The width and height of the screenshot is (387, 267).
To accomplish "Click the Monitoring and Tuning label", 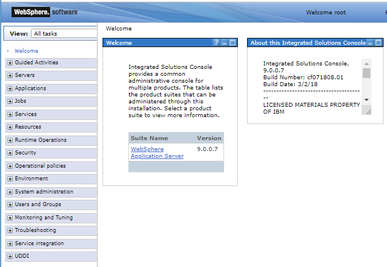I will [x=44, y=218].
